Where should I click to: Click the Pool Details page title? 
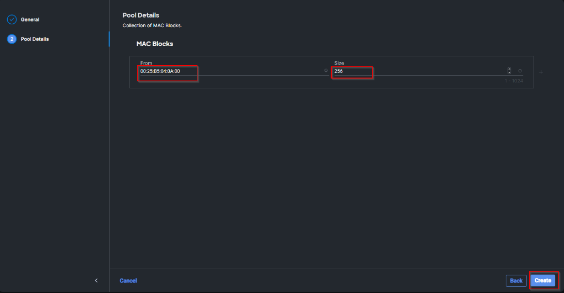(x=140, y=15)
